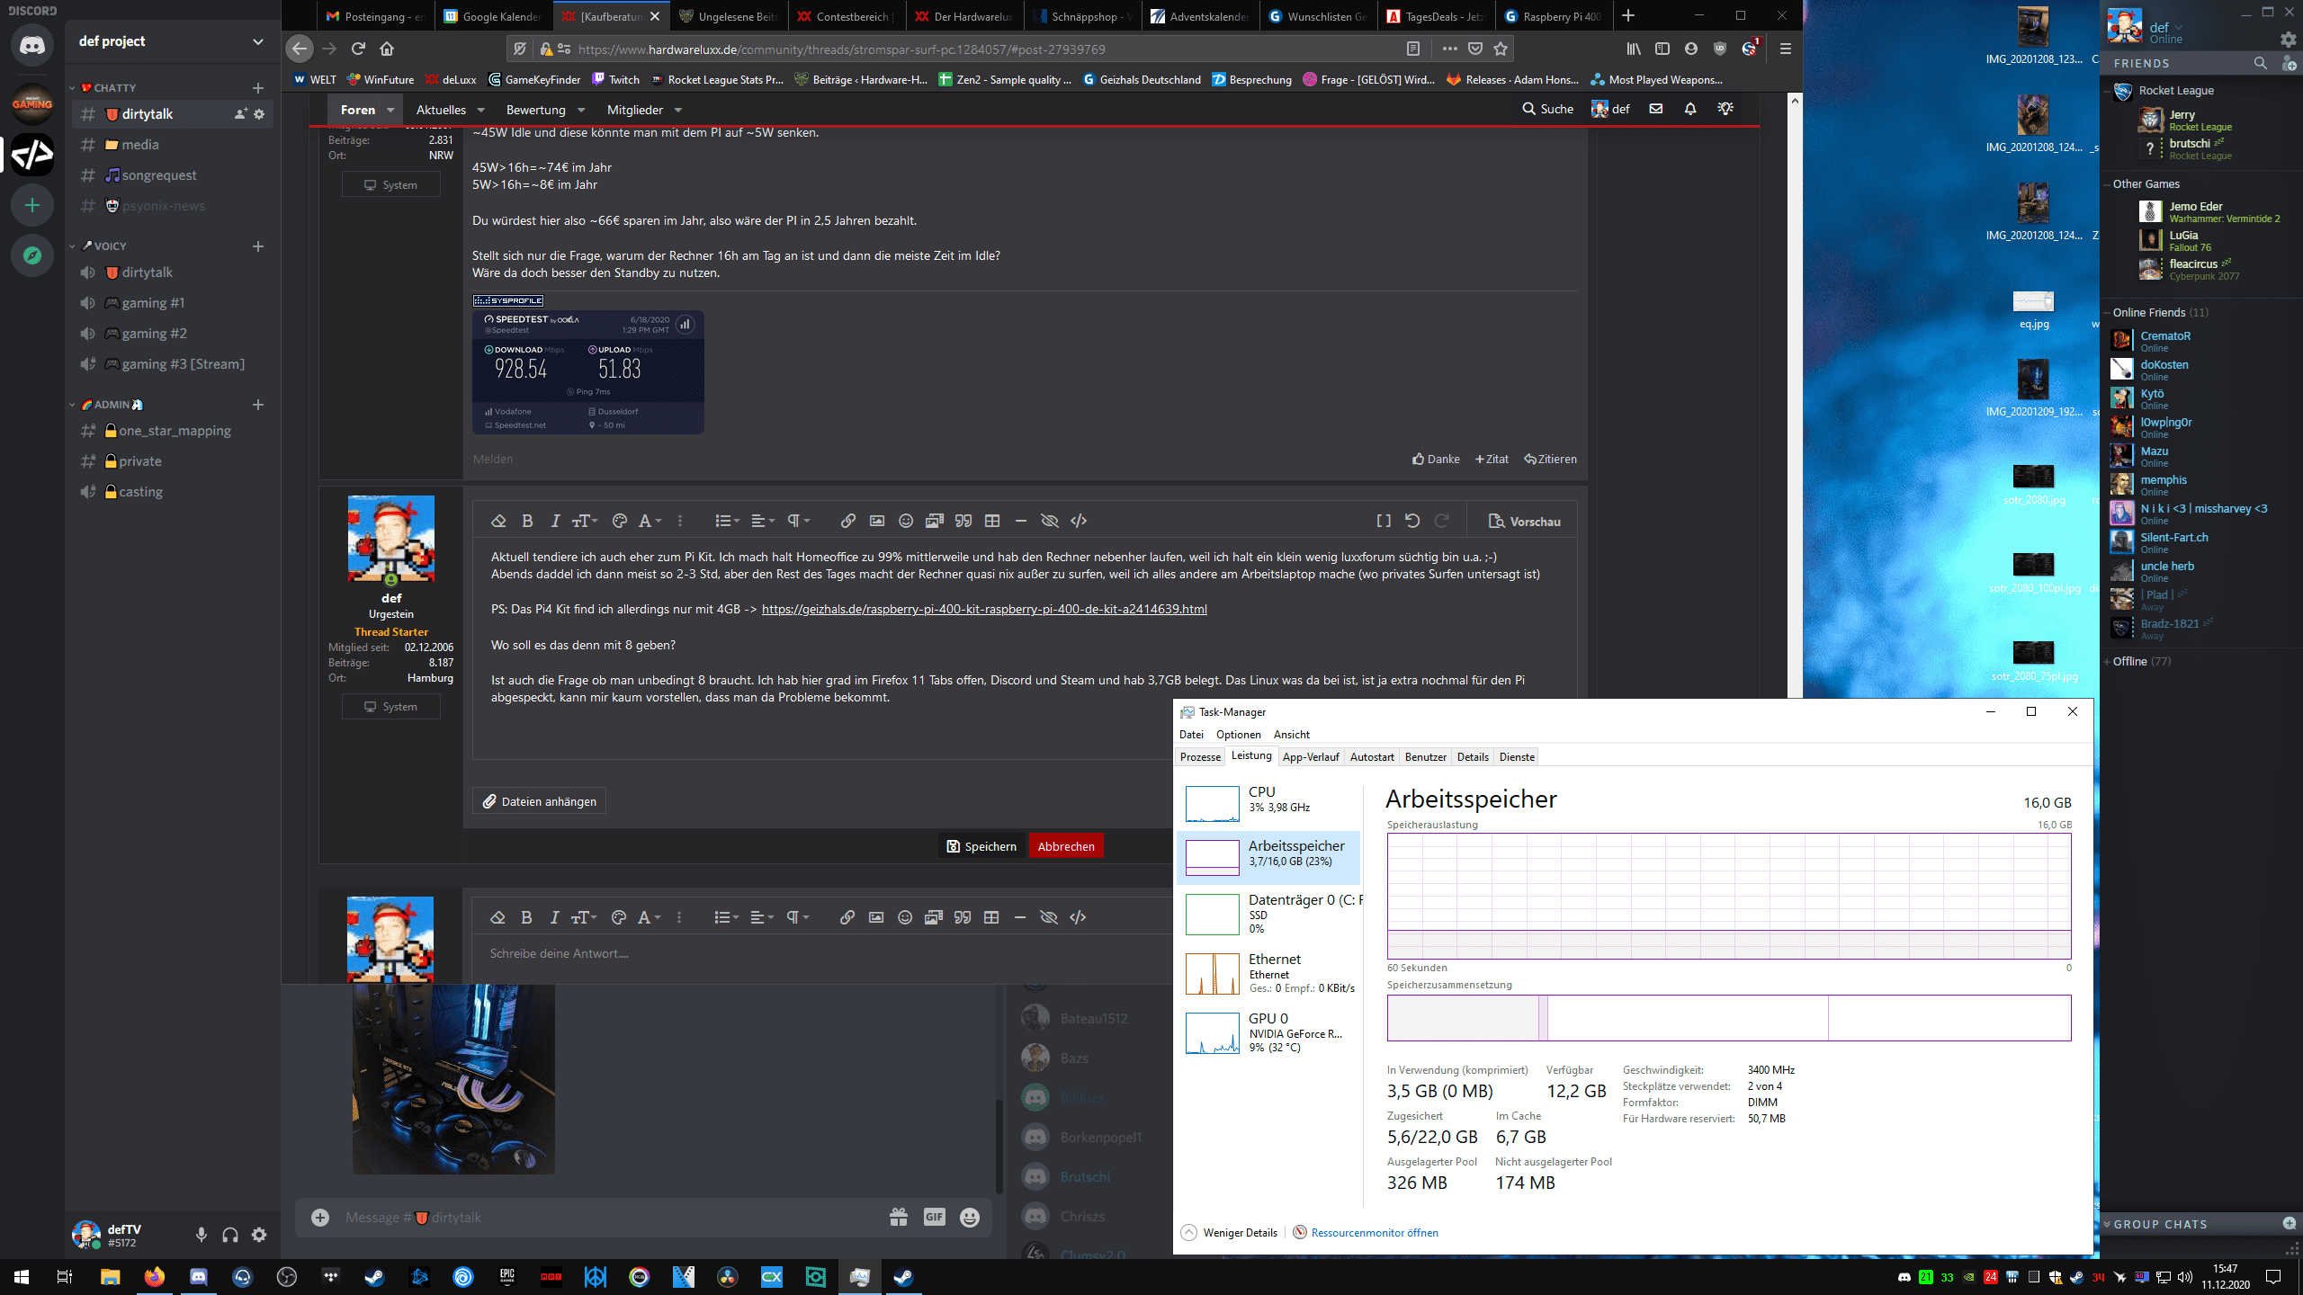Search Steam friends list magnifier
The image size is (2303, 1295).
(2261, 63)
